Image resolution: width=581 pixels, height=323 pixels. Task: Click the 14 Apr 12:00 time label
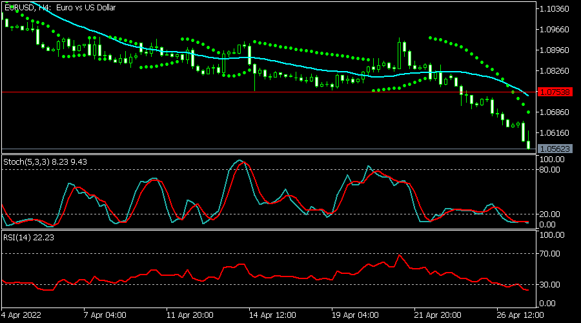[x=272, y=315]
